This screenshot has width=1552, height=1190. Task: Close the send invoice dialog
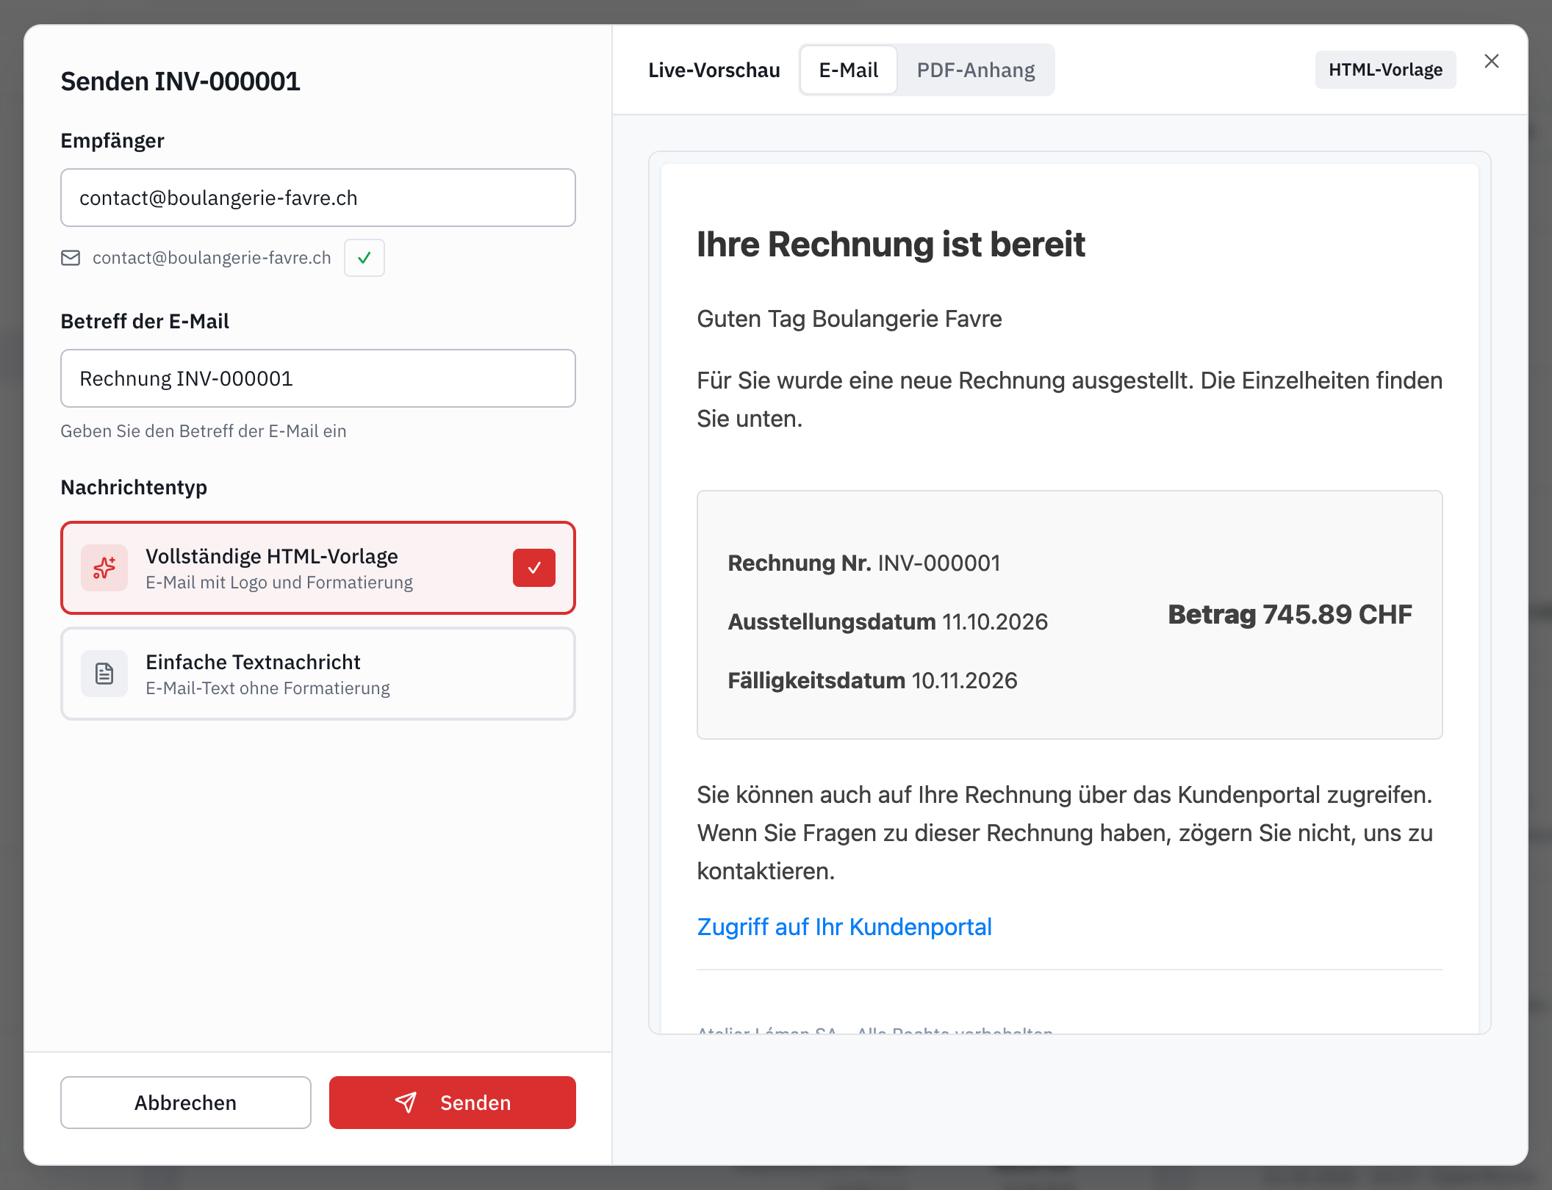pyautogui.click(x=1492, y=61)
